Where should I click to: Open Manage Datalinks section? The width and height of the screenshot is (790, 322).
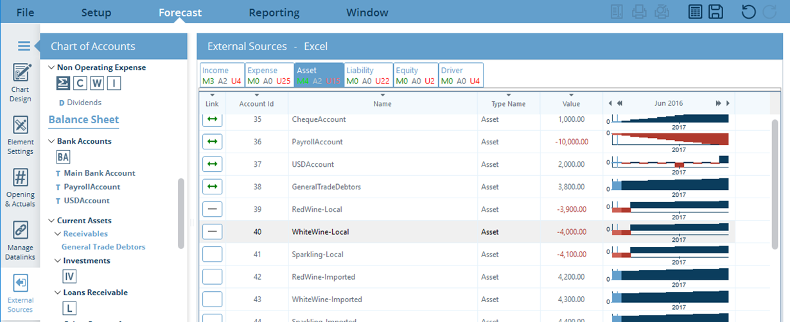[x=21, y=240]
